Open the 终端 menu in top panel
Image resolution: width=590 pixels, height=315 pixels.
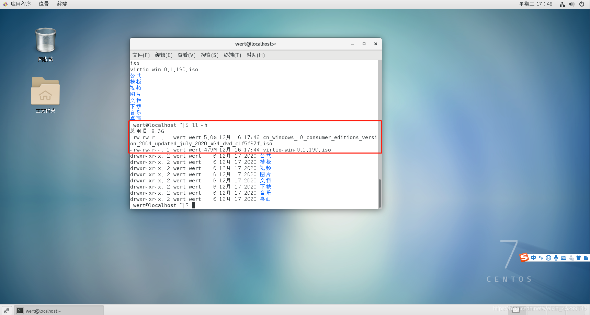point(62,4)
